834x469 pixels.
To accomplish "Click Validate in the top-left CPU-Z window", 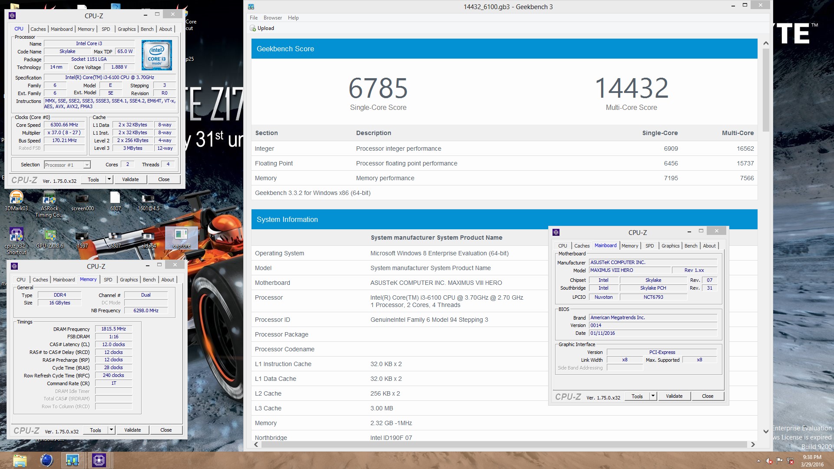I will click(x=130, y=179).
